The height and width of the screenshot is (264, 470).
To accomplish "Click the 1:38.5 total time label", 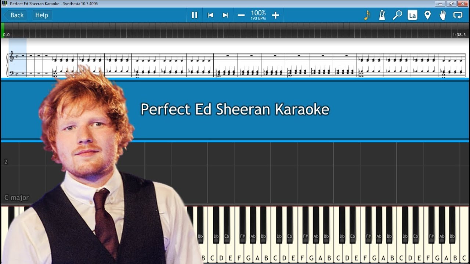I will click(x=459, y=35).
